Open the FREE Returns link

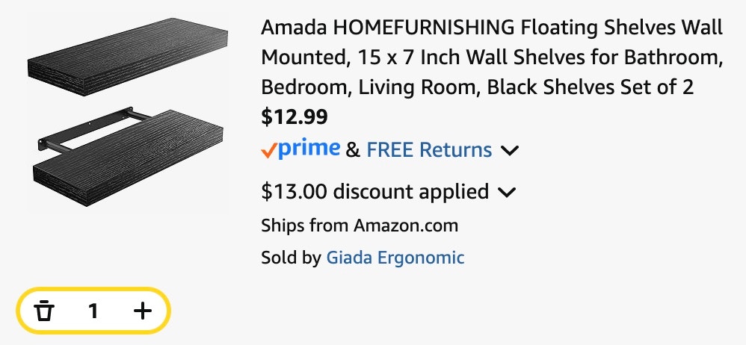click(429, 149)
